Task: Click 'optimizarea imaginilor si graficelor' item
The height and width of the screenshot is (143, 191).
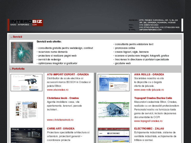Action: point(57,63)
